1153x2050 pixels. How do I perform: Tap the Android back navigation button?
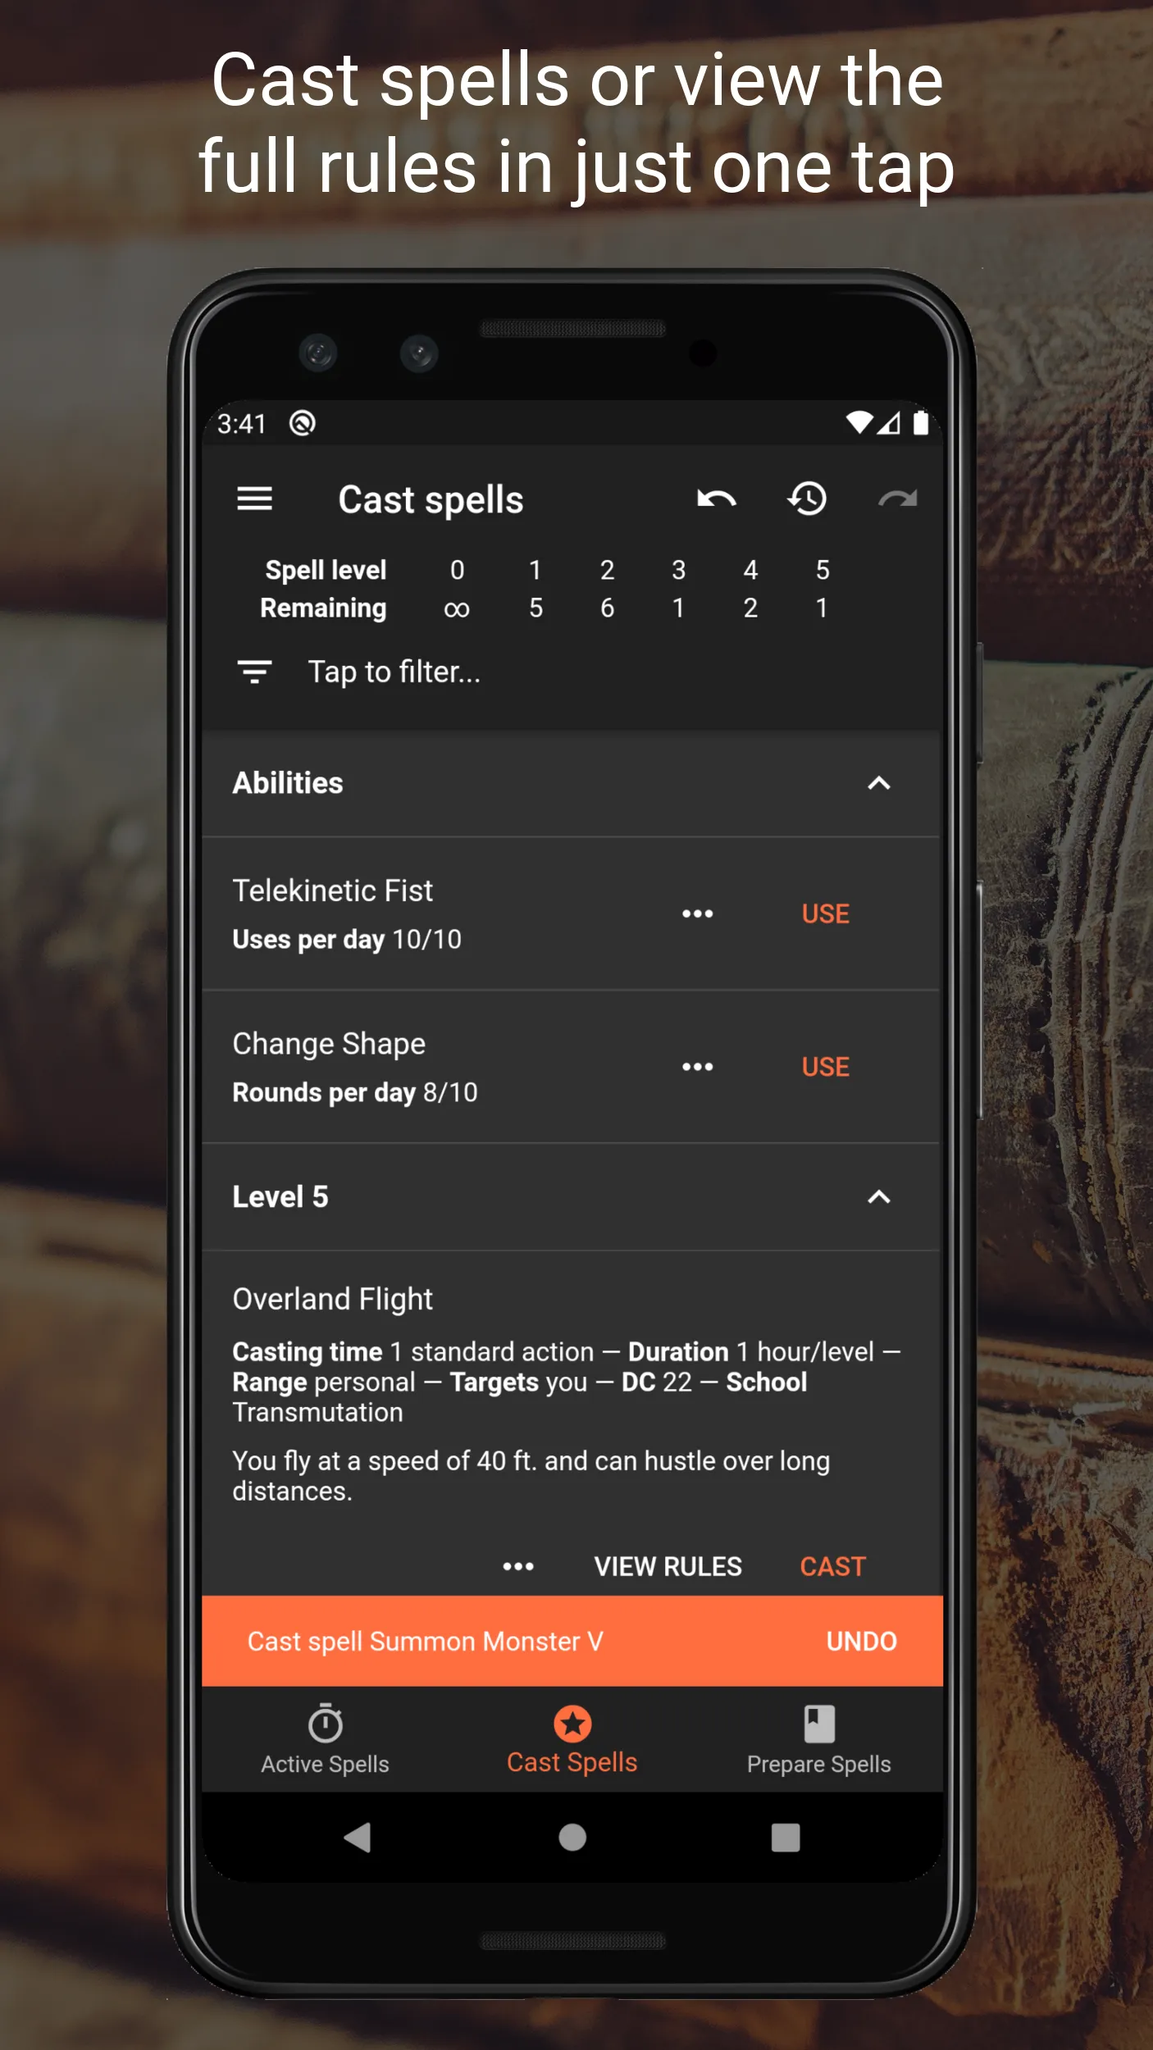click(358, 1838)
